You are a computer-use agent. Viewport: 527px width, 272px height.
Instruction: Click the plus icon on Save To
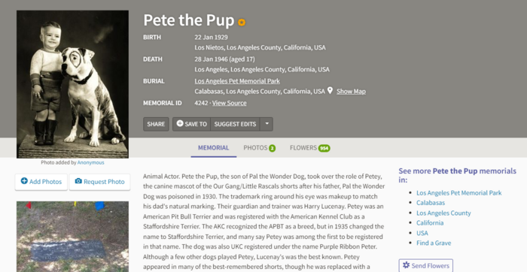point(180,123)
